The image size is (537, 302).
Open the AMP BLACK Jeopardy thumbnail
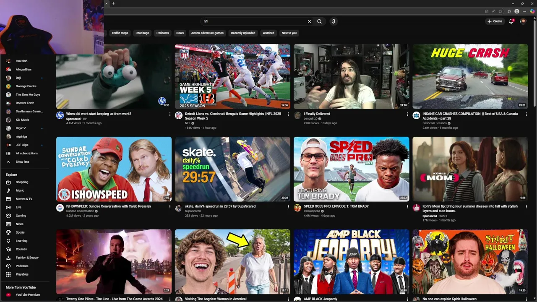tap(351, 261)
